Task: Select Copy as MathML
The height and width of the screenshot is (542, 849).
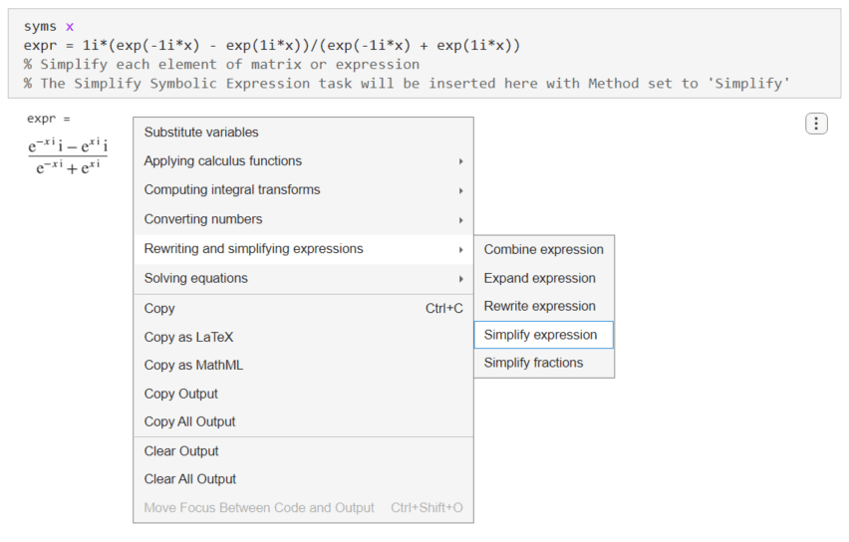Action: [x=193, y=366]
